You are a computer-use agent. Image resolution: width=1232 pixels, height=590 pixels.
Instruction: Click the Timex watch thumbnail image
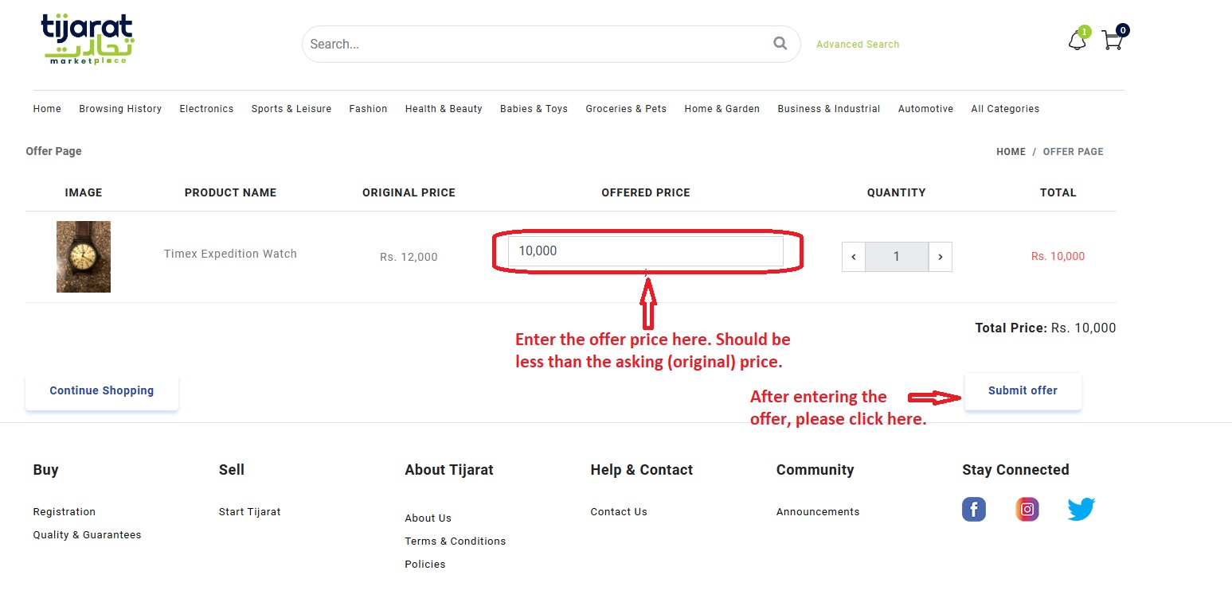(84, 257)
